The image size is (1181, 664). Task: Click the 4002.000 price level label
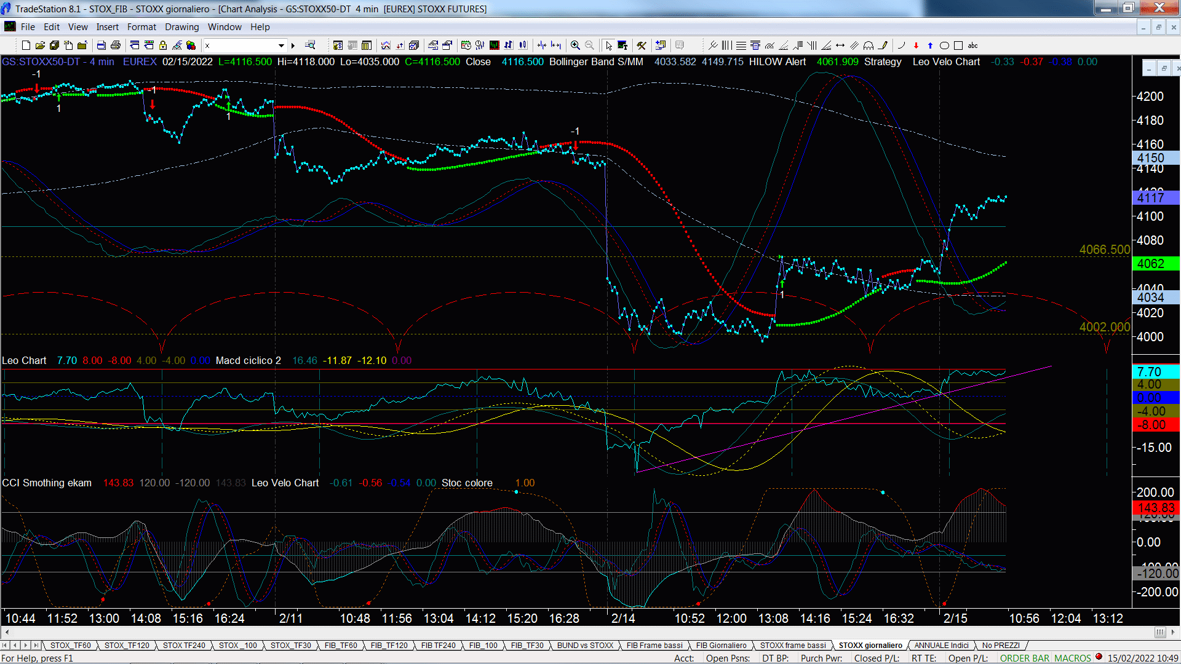1105,327
